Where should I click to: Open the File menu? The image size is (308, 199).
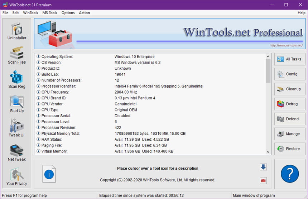click(5, 13)
